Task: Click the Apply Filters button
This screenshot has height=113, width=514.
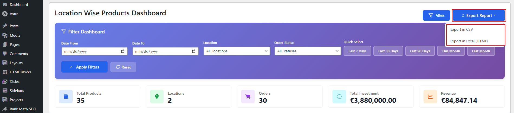Action: click(84, 67)
